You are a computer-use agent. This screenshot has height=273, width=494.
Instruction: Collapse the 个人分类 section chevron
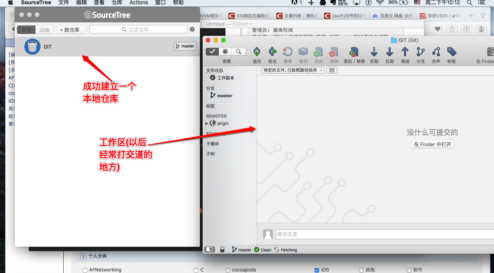click(83, 256)
